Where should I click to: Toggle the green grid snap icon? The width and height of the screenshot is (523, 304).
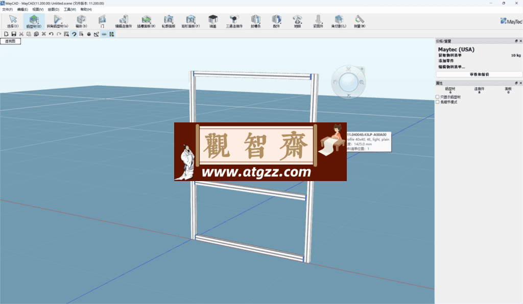(x=112, y=34)
